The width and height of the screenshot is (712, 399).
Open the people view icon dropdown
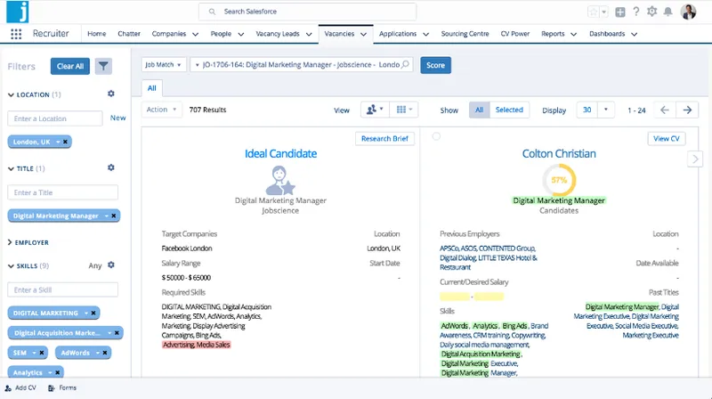click(375, 110)
